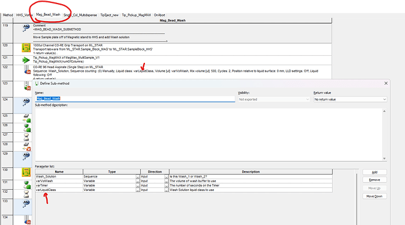Click the Type column header in parameter list

coord(112,172)
